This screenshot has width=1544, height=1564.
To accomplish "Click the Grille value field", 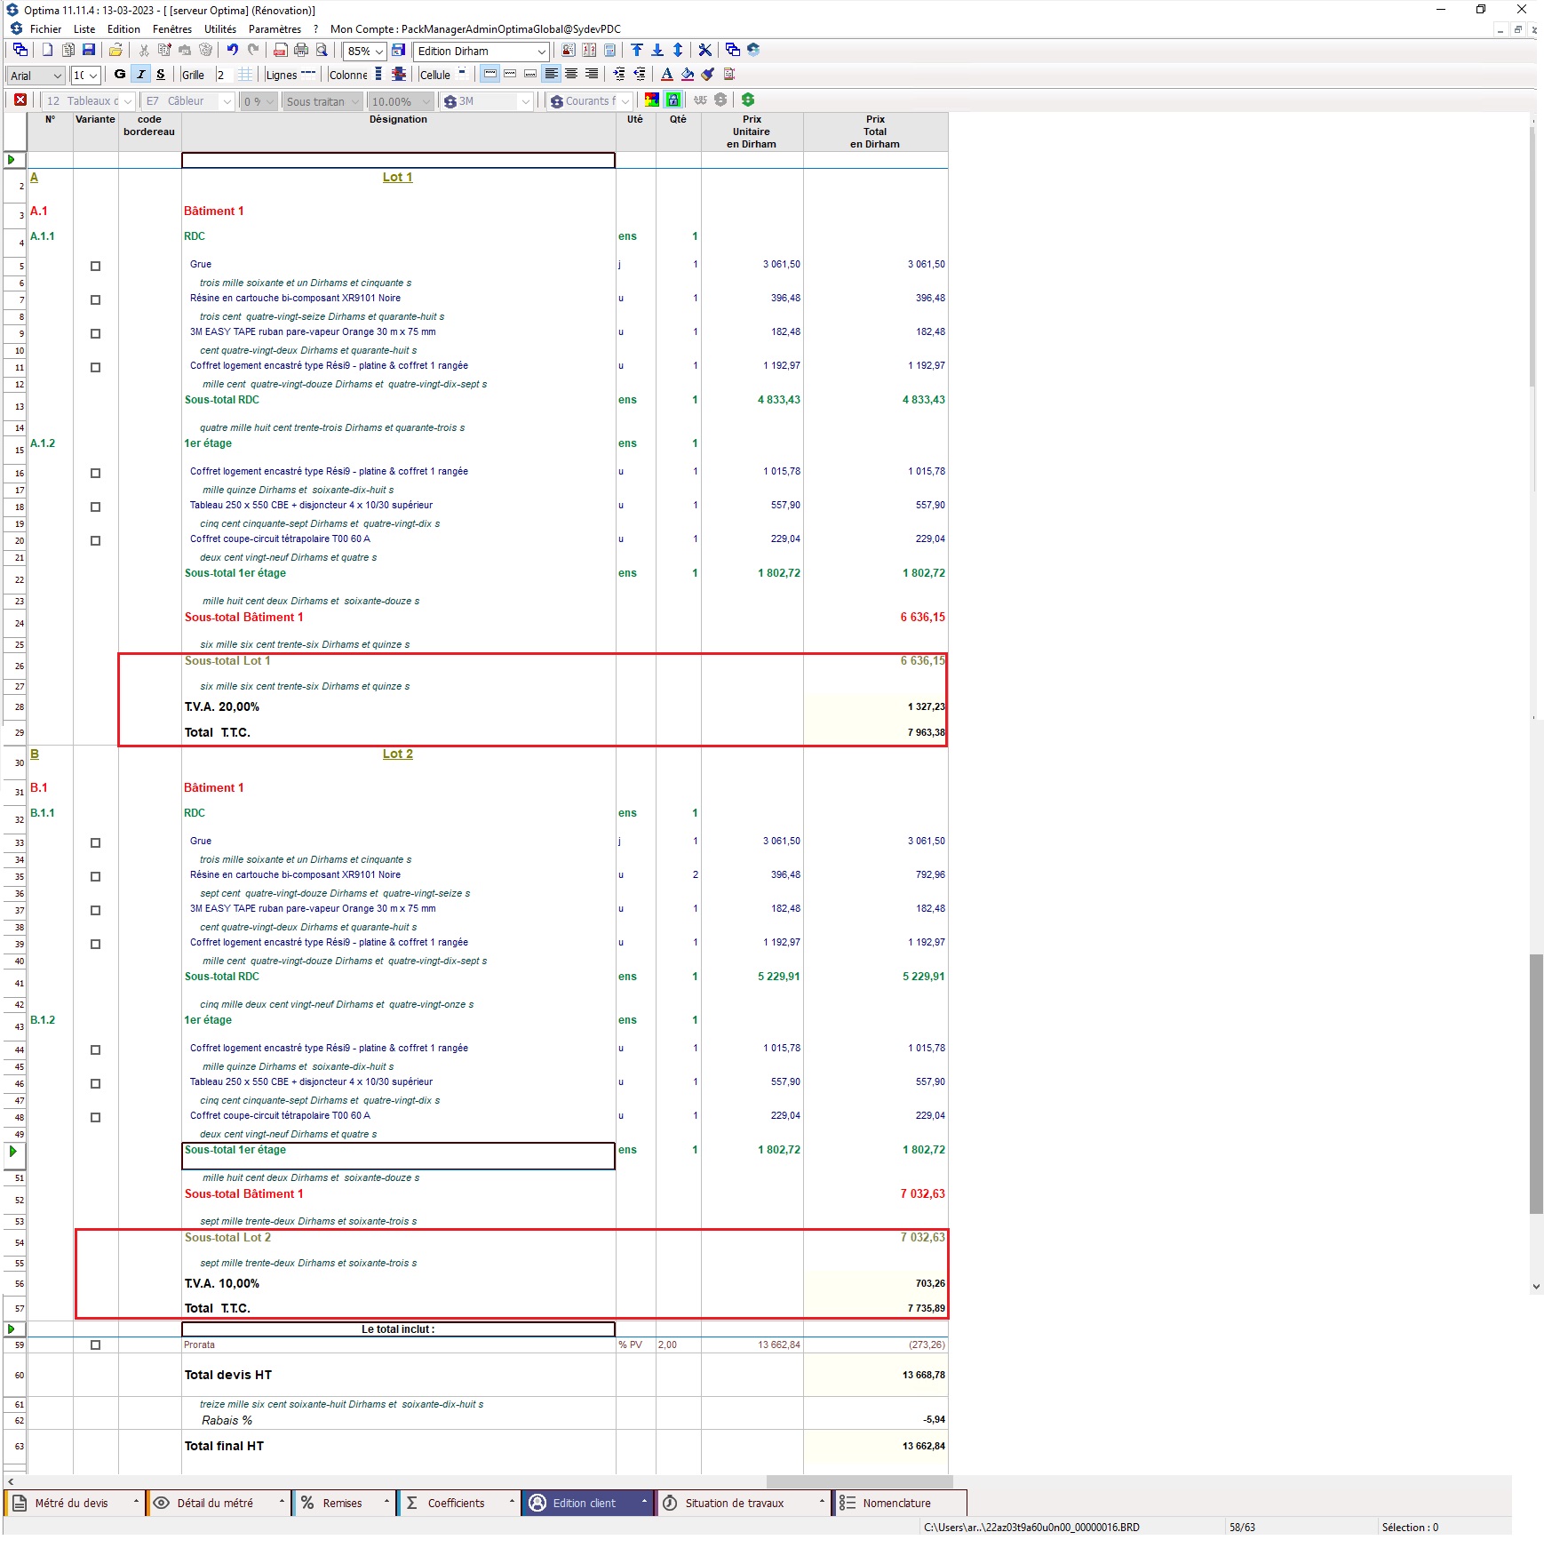I will [225, 76].
